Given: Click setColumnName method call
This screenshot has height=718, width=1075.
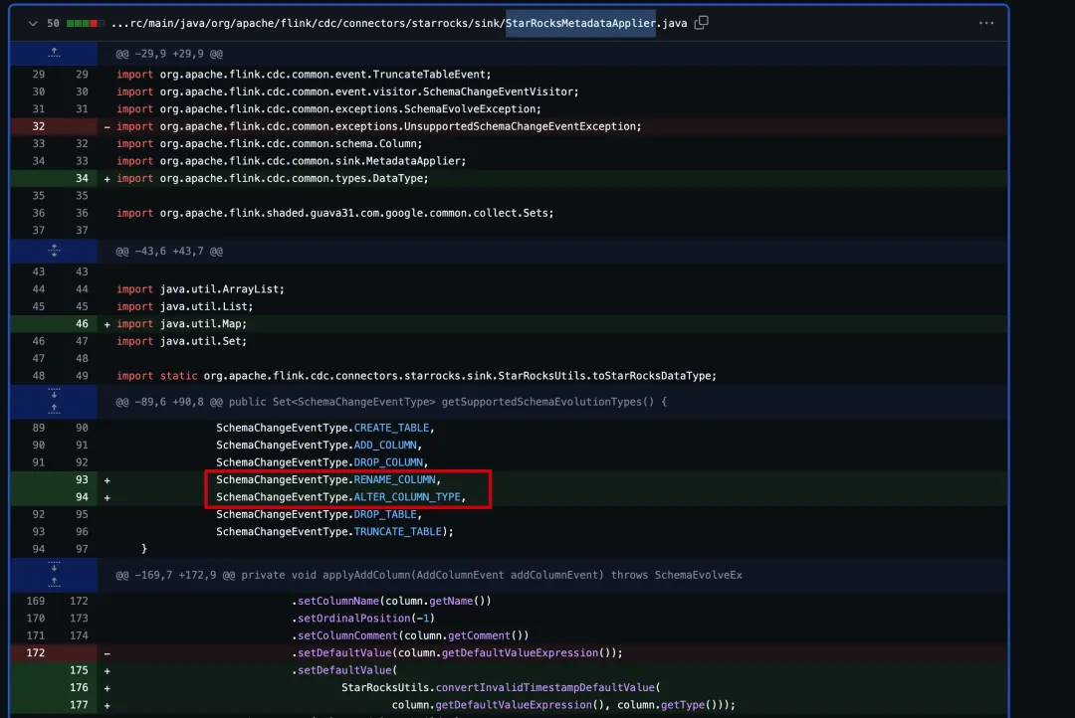Looking at the screenshot, I should click(x=338, y=601).
